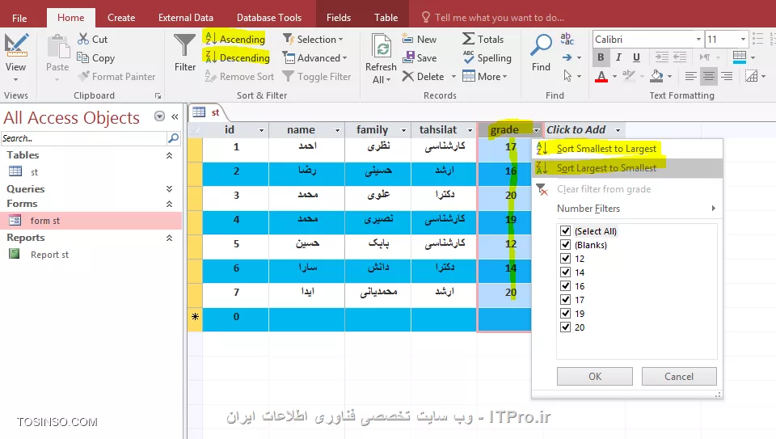Open the tahsilat column dropdown arrow
776x439 pixels.
(470, 130)
